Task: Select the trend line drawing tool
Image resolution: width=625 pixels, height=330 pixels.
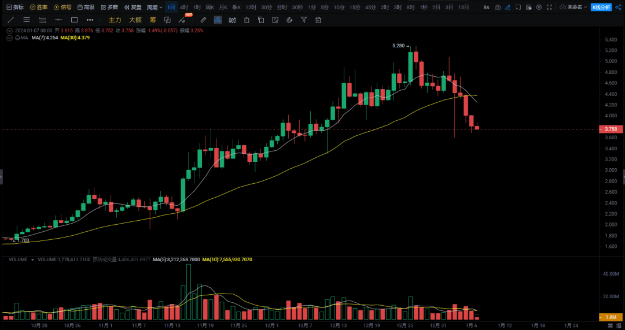Action: tap(11, 20)
